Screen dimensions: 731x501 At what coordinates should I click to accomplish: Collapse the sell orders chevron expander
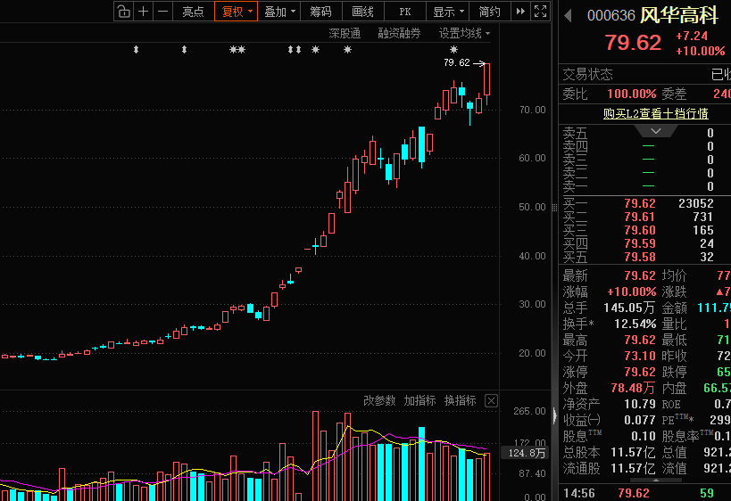[x=656, y=131]
